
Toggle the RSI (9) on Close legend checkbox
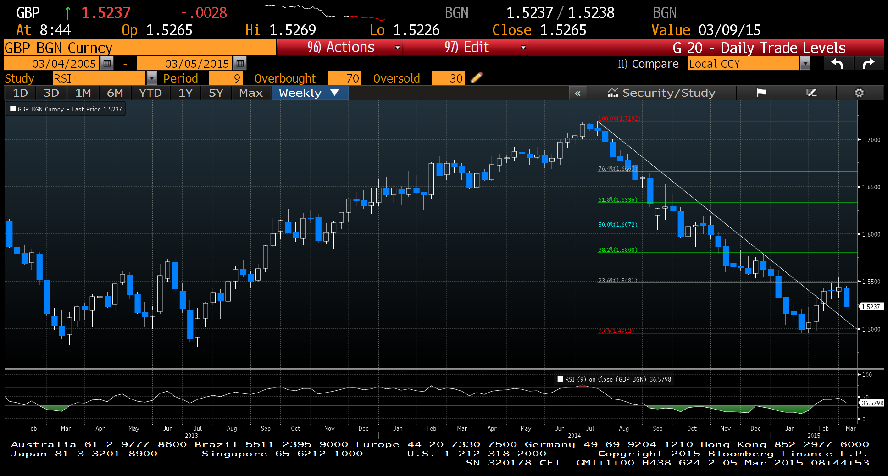click(560, 379)
